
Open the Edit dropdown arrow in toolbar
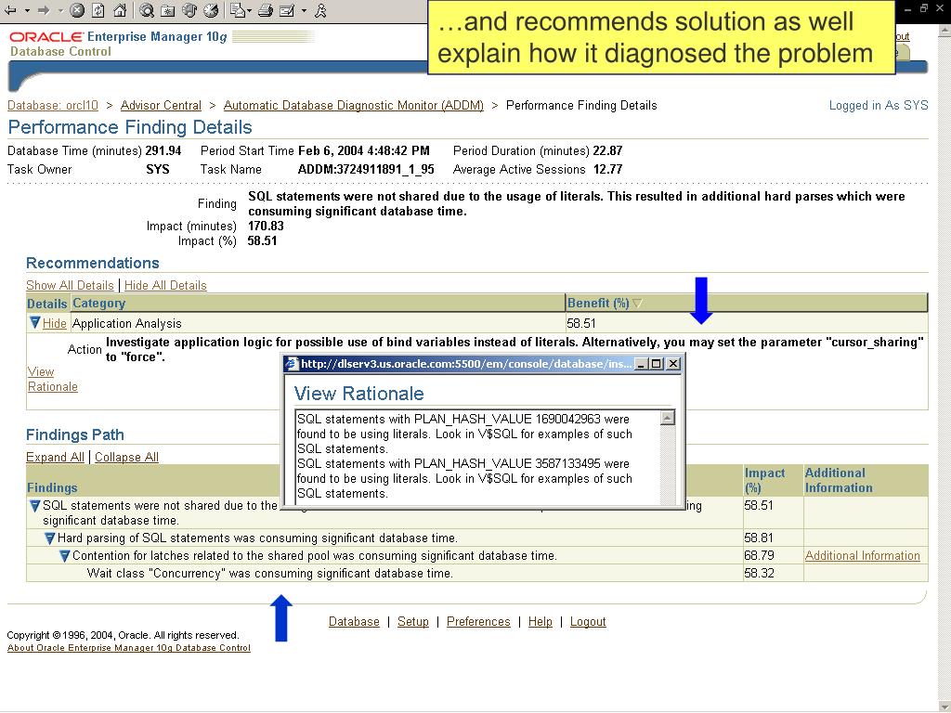pyautogui.click(x=304, y=10)
